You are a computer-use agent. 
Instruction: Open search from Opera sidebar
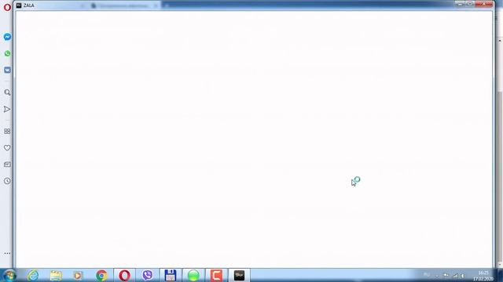coord(7,92)
